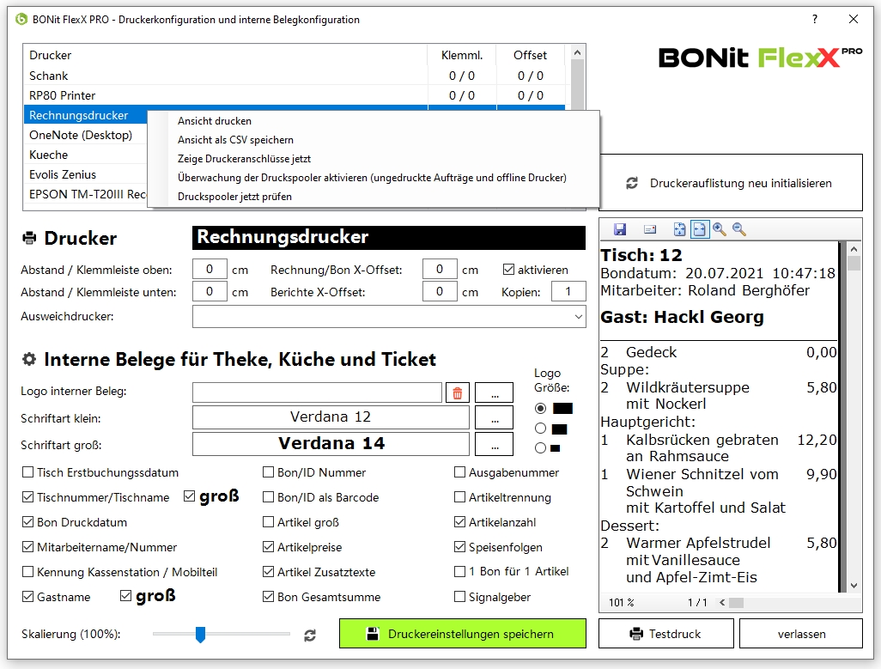The height and width of the screenshot is (669, 881).
Task: Browse for the internal receipt logo file
Action: tap(495, 393)
